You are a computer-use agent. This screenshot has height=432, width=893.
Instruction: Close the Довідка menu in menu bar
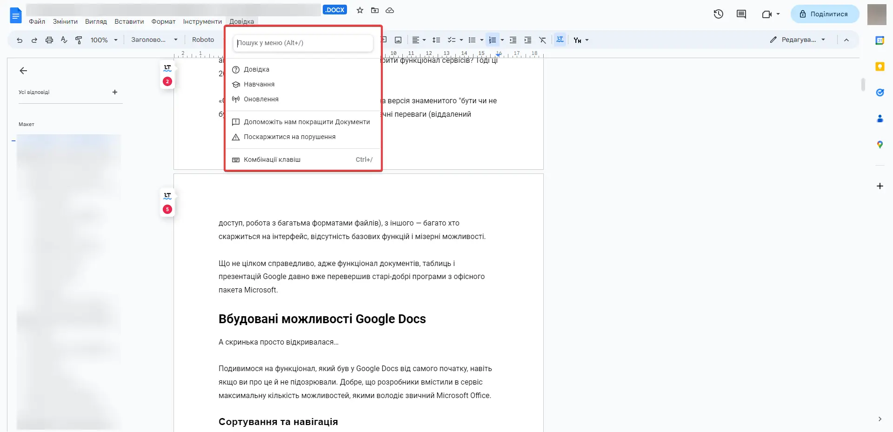pos(241,21)
